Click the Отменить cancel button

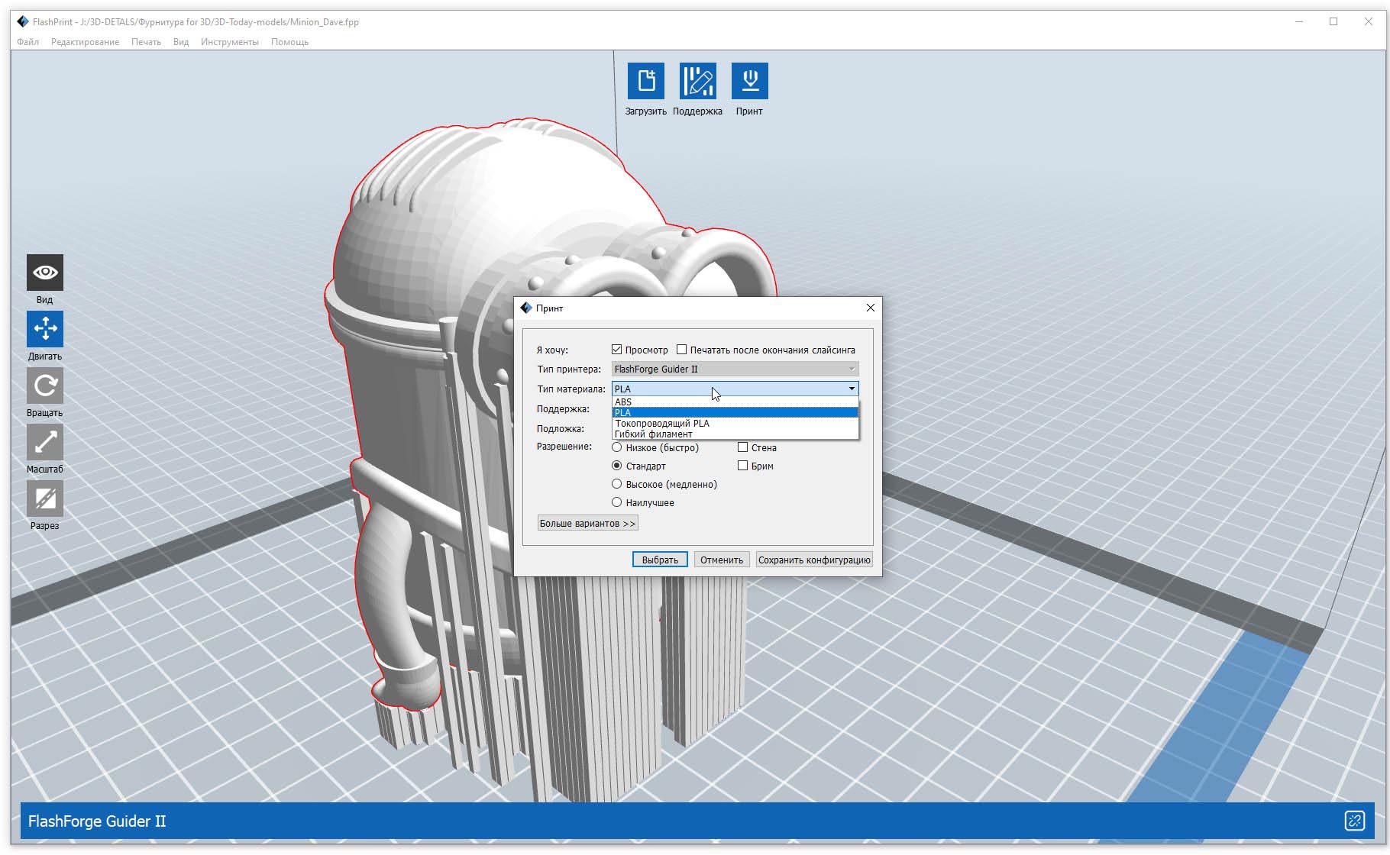coord(722,560)
